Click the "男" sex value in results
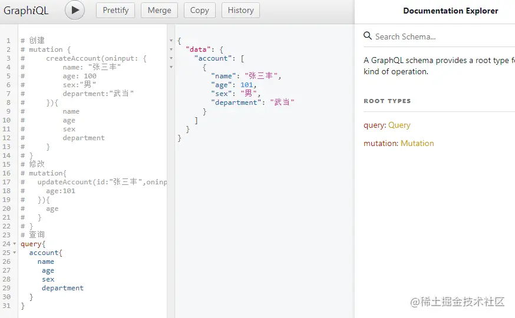 249,94
